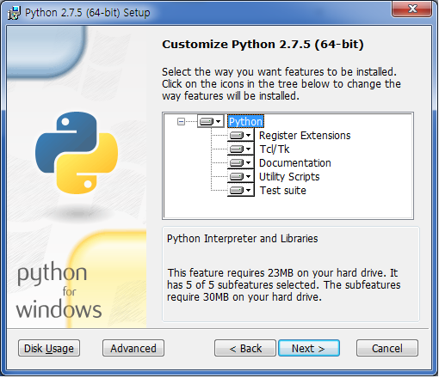The width and height of the screenshot is (439, 378).
Task: Open Test suite install-option dropdown arrow
Action: click(x=249, y=190)
